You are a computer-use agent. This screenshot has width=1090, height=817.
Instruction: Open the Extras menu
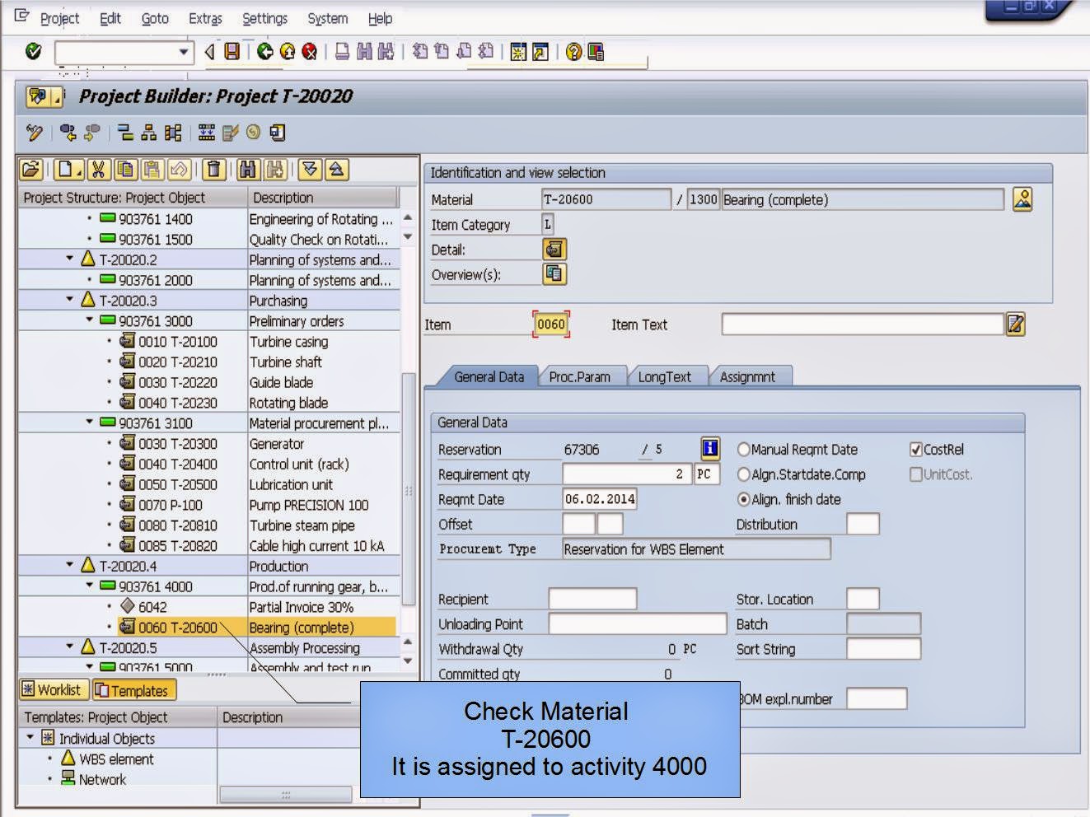pyautogui.click(x=204, y=18)
